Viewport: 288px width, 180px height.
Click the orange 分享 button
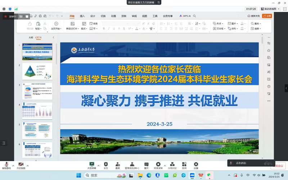pos(267,16)
